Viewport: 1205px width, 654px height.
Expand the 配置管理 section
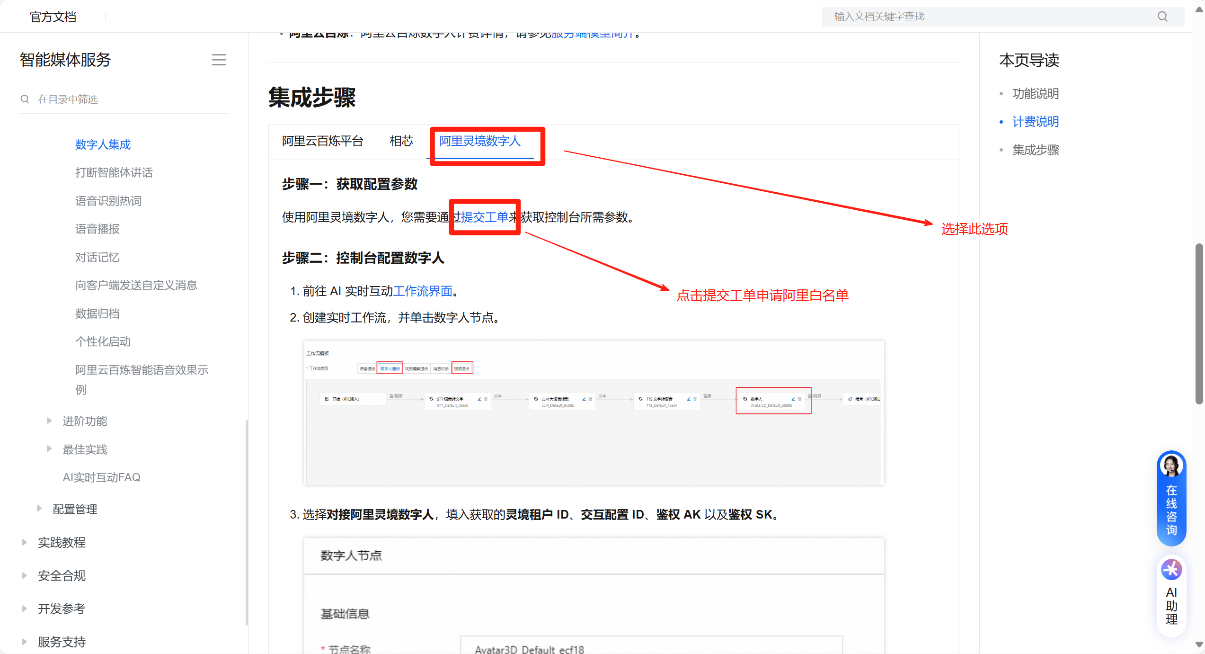click(x=39, y=509)
